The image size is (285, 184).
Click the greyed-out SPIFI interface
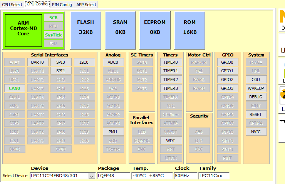point(61,149)
